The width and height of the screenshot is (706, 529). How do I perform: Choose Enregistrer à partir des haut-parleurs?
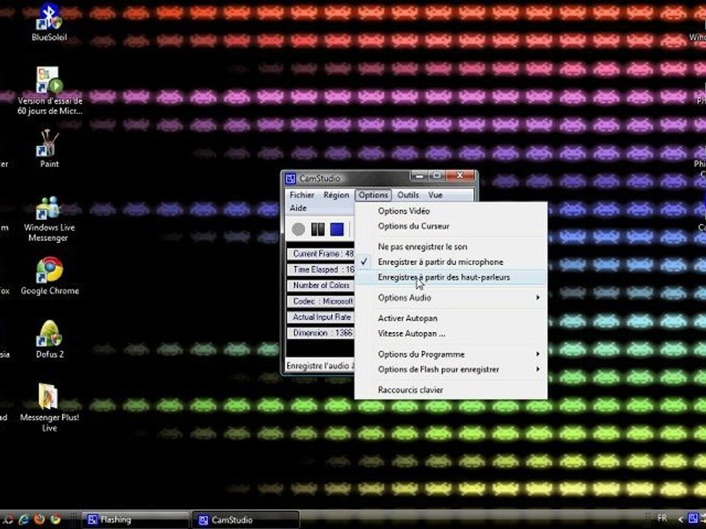451,277
